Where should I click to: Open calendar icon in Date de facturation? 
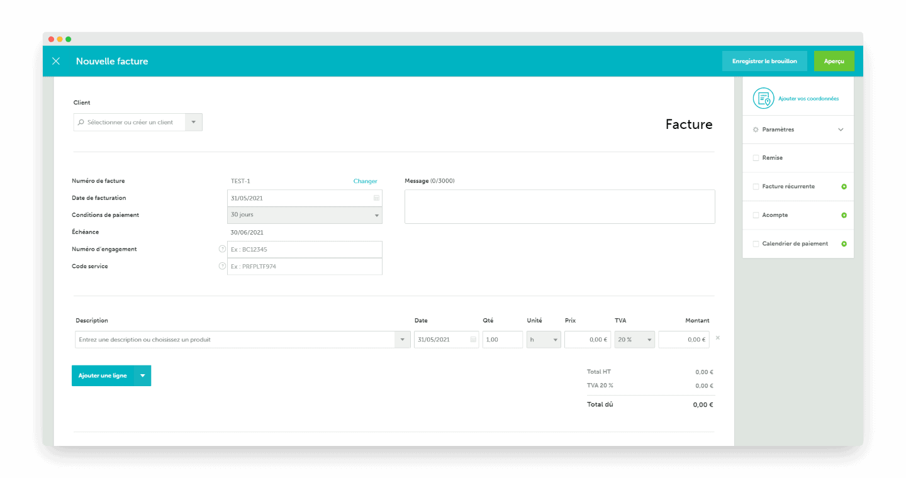coord(377,197)
